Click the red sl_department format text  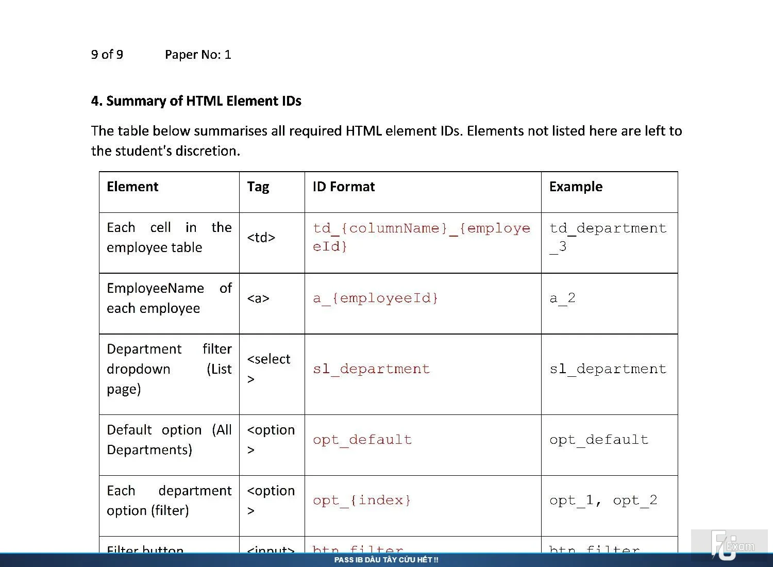click(x=371, y=369)
